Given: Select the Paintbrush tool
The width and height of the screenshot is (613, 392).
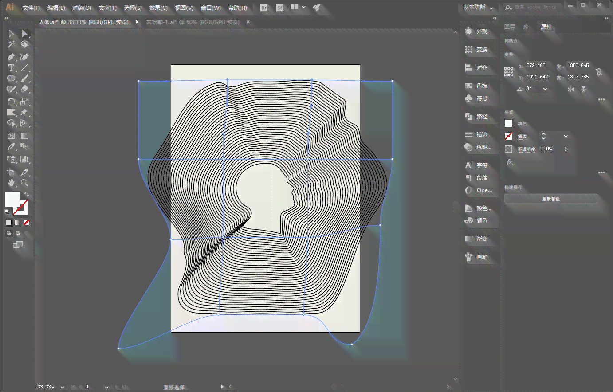Looking at the screenshot, I should [25, 78].
